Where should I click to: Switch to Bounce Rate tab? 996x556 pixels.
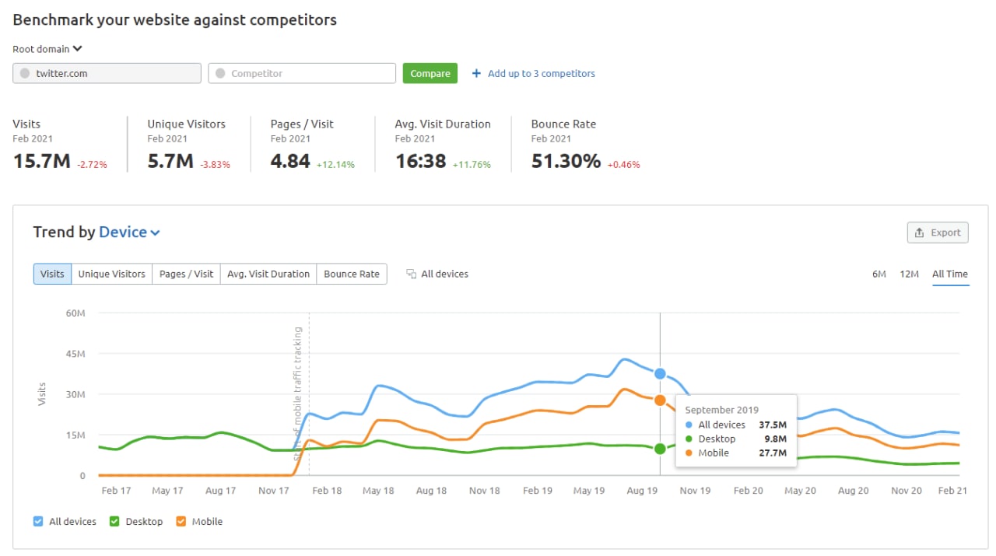[x=352, y=274]
